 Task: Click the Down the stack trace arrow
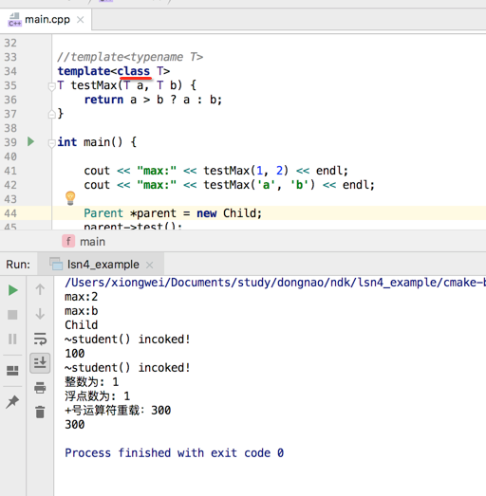click(x=40, y=314)
